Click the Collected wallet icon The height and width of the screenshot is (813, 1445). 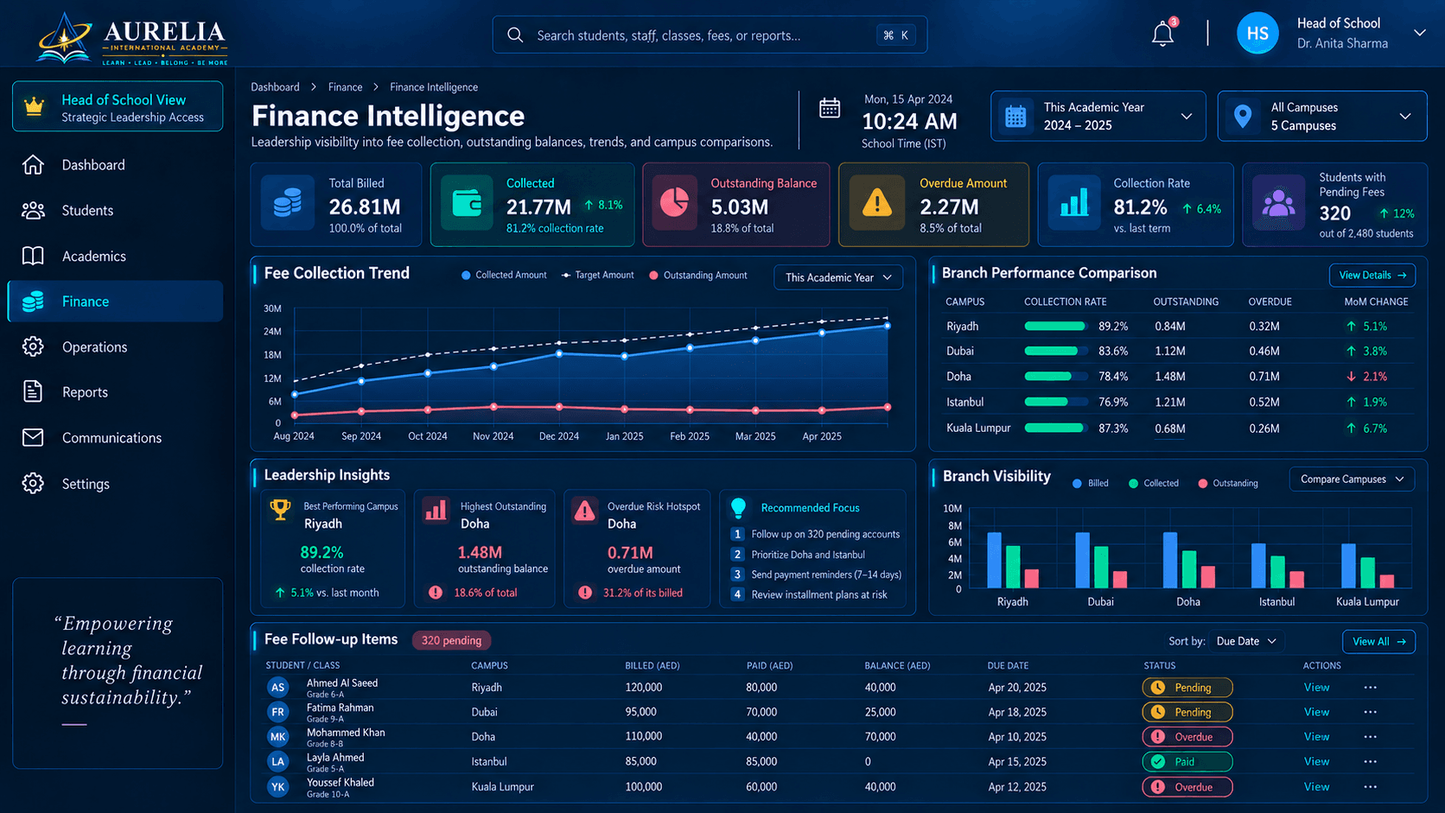click(x=467, y=204)
